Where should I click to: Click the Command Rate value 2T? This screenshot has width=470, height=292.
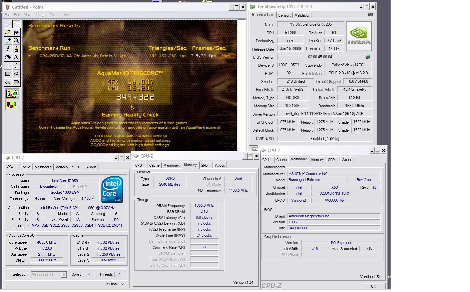pos(204,247)
